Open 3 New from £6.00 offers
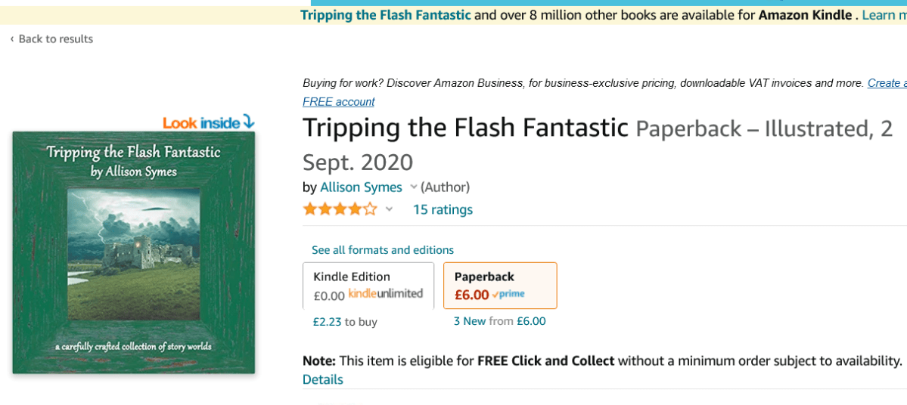This screenshot has width=907, height=405. (499, 321)
